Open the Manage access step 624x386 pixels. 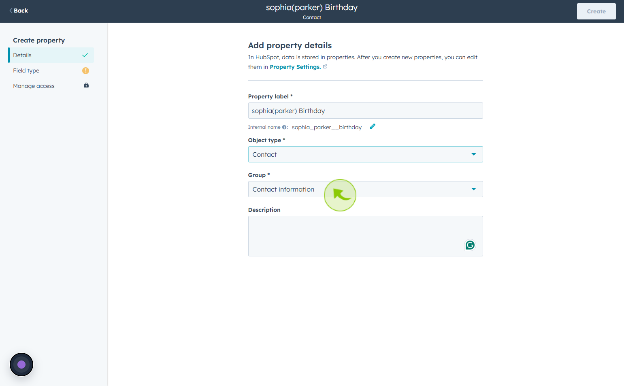pyautogui.click(x=51, y=86)
